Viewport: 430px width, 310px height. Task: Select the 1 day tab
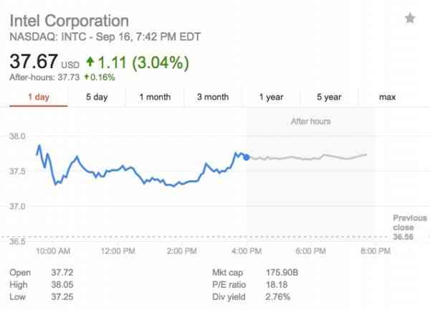click(39, 98)
